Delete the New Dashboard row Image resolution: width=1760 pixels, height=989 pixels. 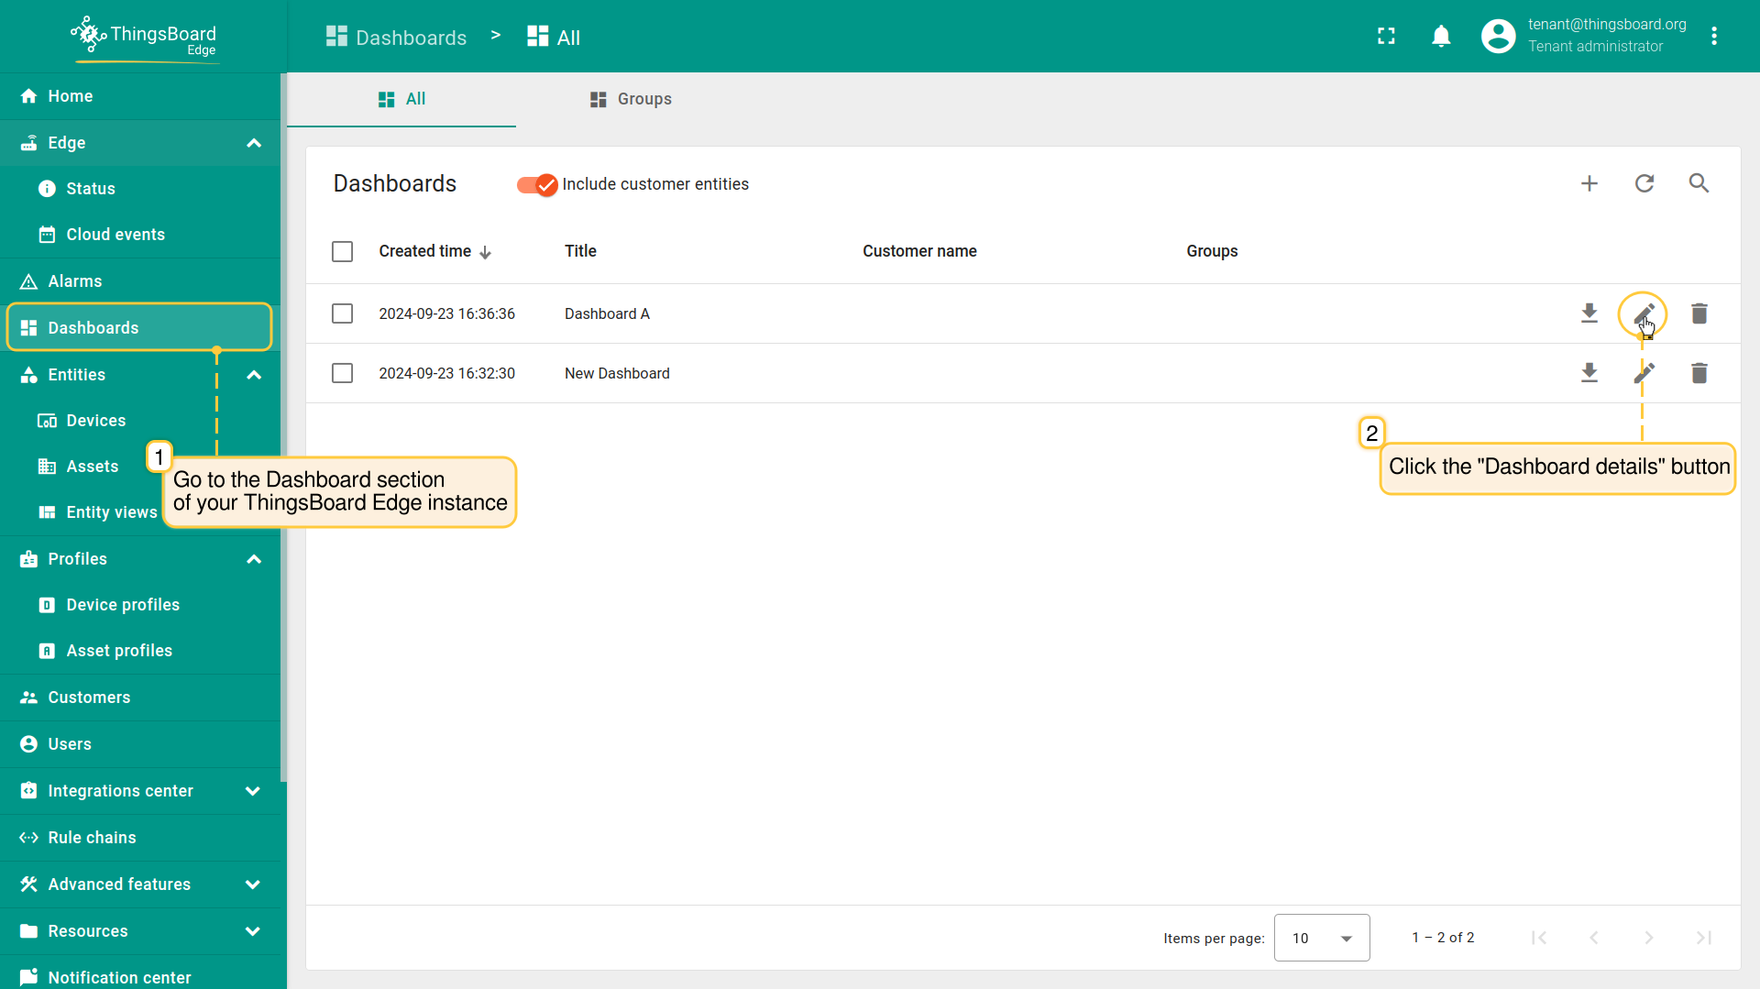pyautogui.click(x=1699, y=373)
